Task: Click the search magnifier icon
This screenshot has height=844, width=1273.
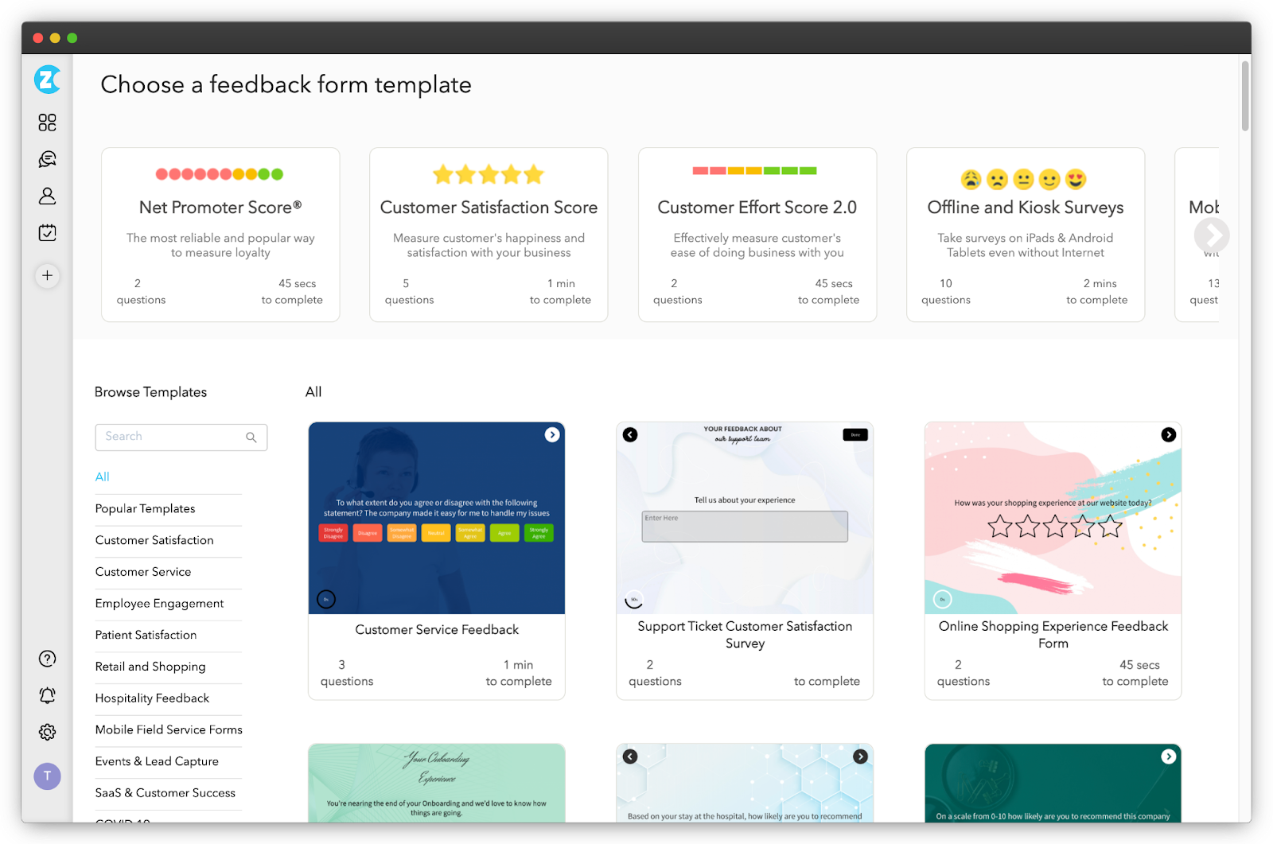Action: 251,438
